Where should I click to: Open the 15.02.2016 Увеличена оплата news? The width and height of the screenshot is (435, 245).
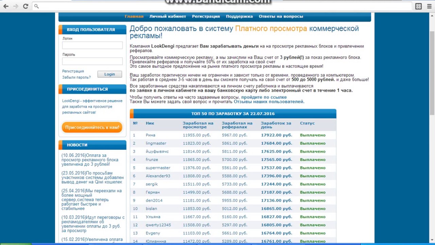[92, 240]
